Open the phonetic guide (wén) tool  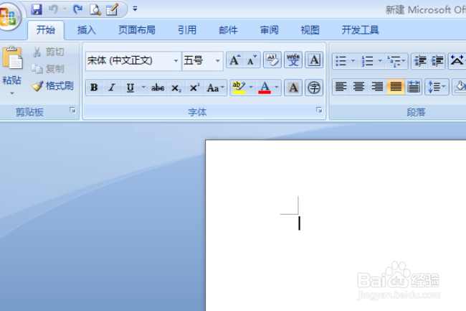click(x=293, y=60)
